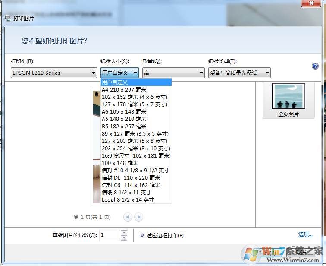
Task: Open the 纸张类型 paper type dropdown
Action: (239, 73)
